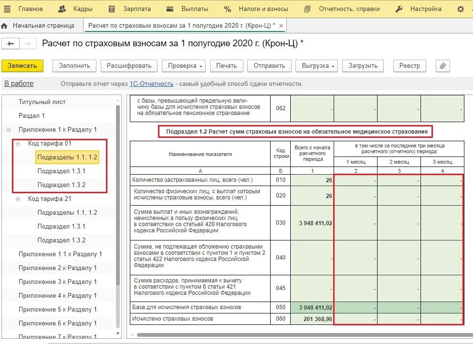Select Приложение 3 к Разделу 1

[x=58, y=282]
